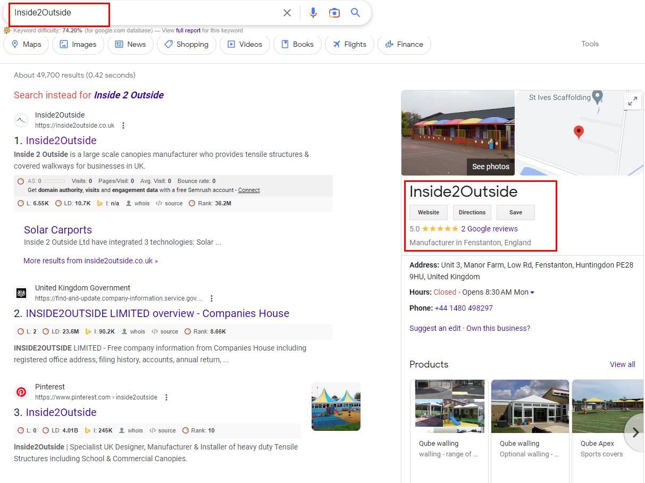Viewport: 645px width, 483px height.
Task: Click the UK Government crest favicon
Action: [x=21, y=293]
